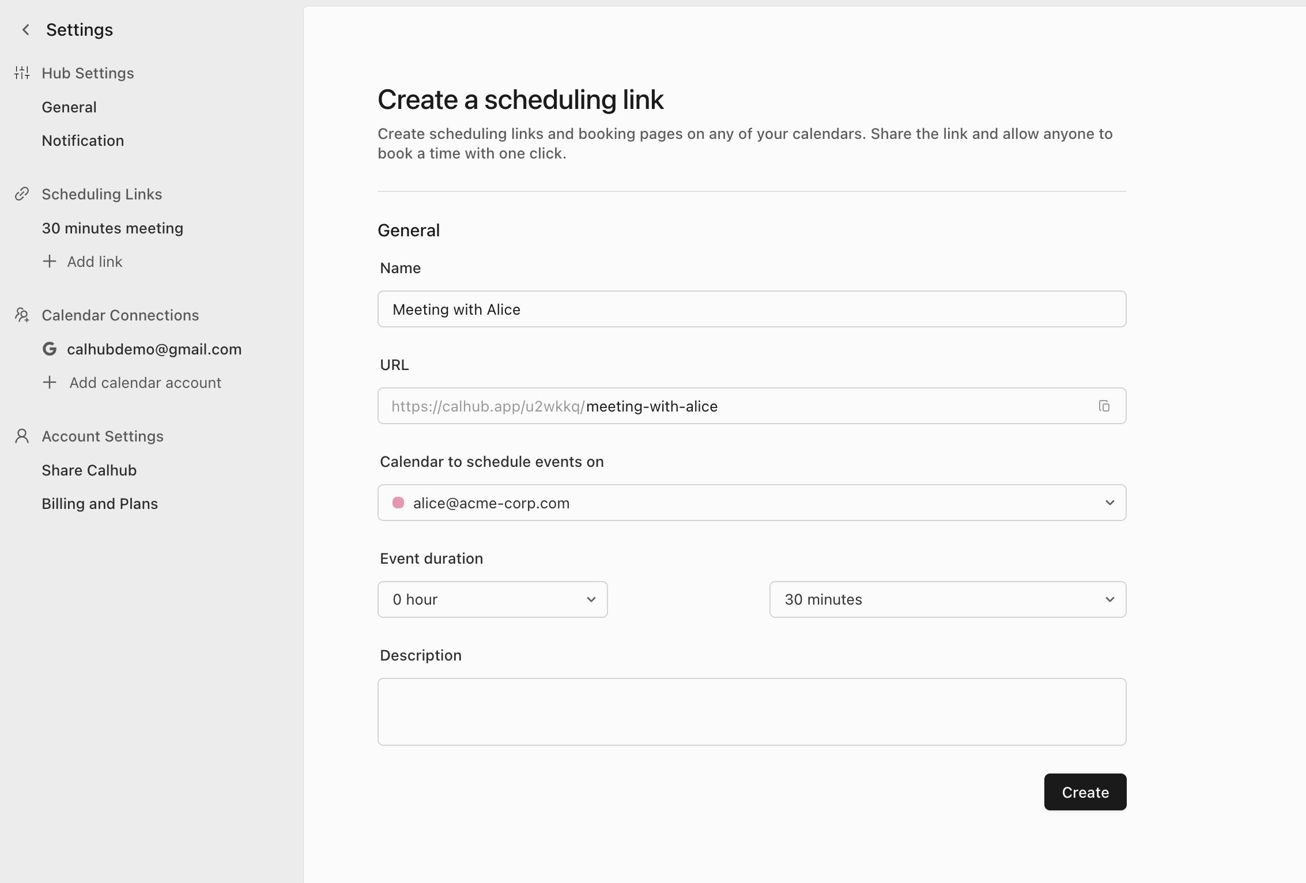Focus the Description text area

pos(752,711)
